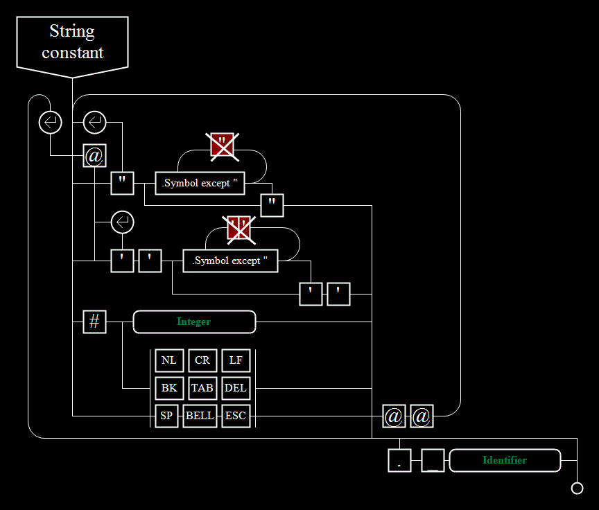Image resolution: width=599 pixels, height=510 pixels.
Task: Click the first closing single-quote box
Action: (x=311, y=294)
